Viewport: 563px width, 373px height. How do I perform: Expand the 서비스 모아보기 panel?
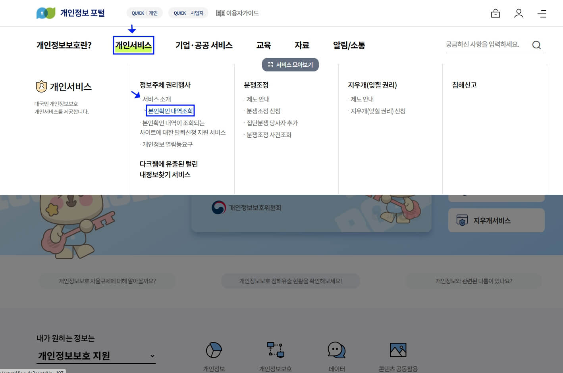[290, 65]
